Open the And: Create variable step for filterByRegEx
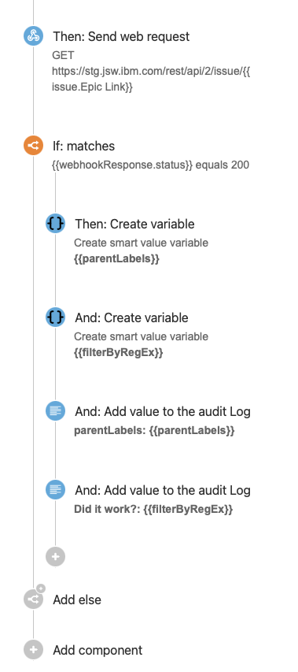298x672 pixels. [x=131, y=317]
